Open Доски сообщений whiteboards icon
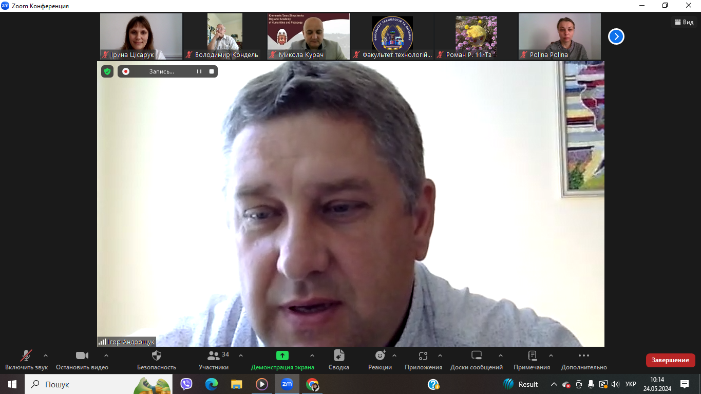701x394 pixels. pos(477,355)
